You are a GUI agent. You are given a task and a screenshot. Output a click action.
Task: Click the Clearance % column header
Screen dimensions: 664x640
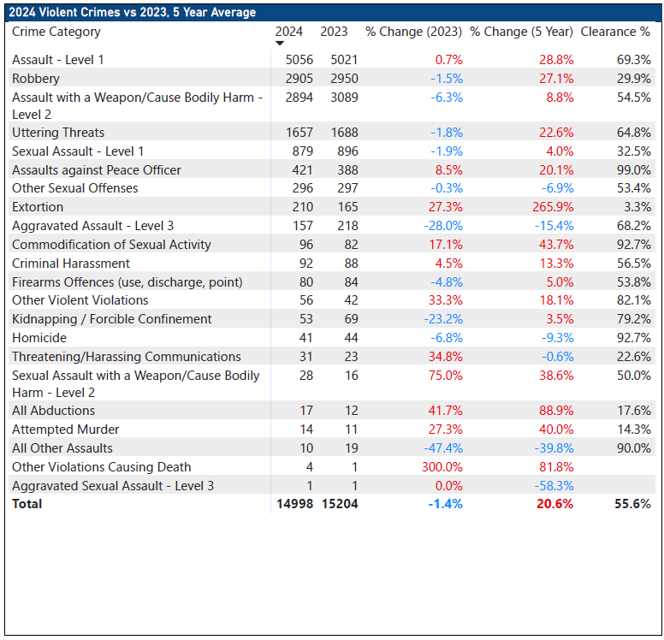(x=614, y=32)
